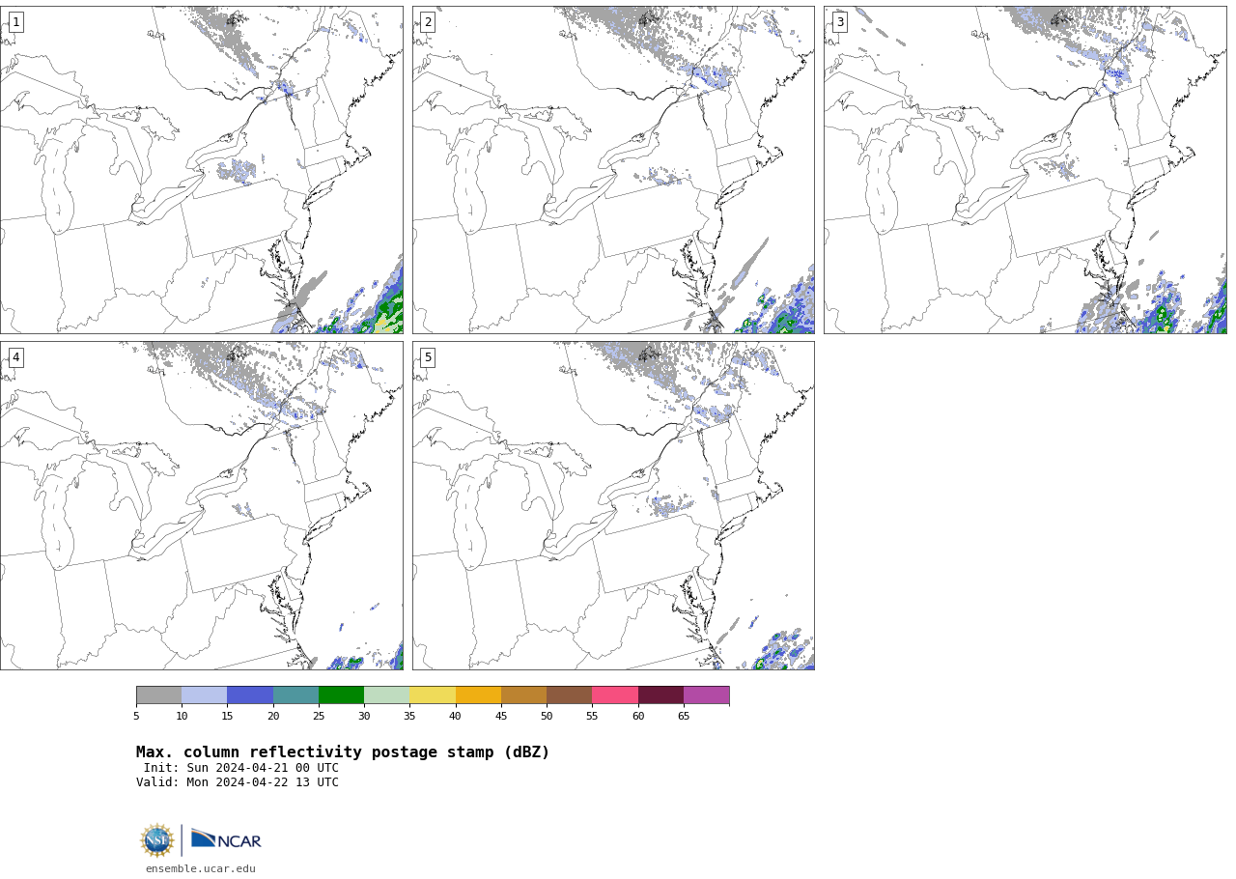Click the gray 5-10 dBZ color swatch
Image resolution: width=1236 pixels, height=879 pixels.
(158, 695)
